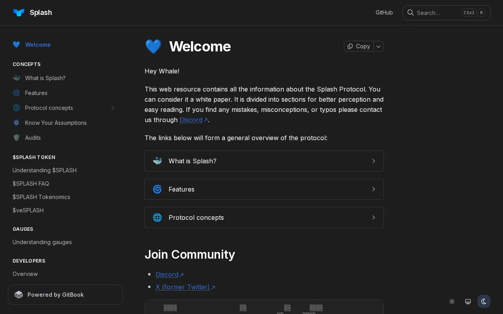Click chevron on Features card
The image size is (503, 314).
click(x=374, y=189)
